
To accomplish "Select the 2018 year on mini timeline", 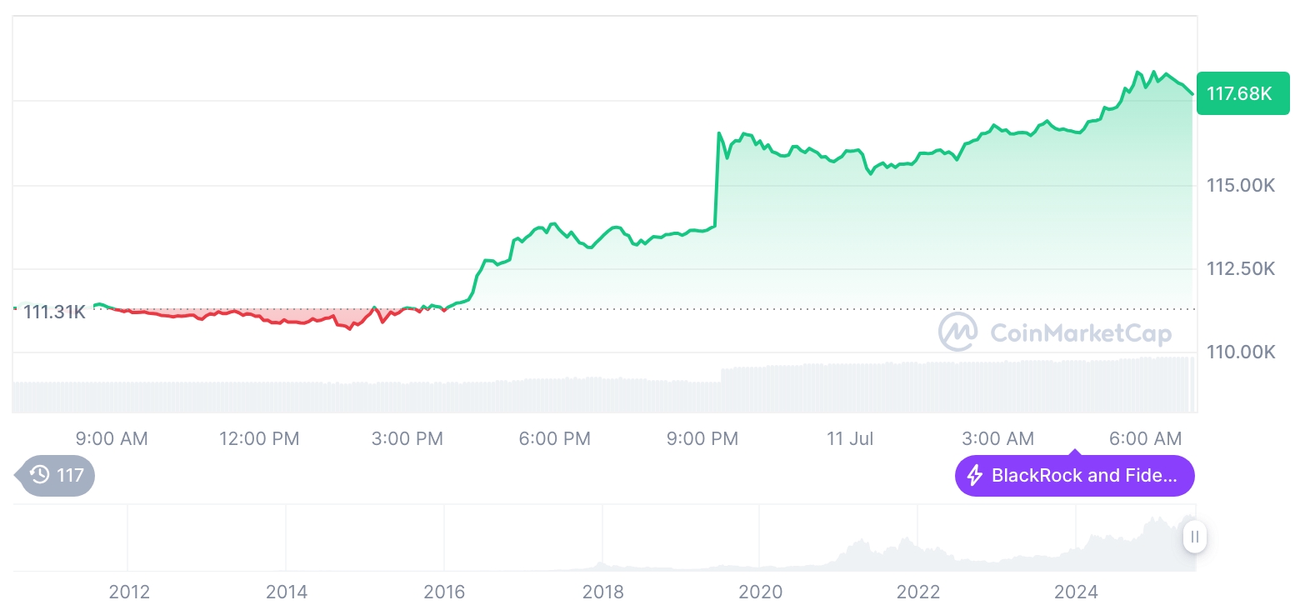I will tap(602, 592).
